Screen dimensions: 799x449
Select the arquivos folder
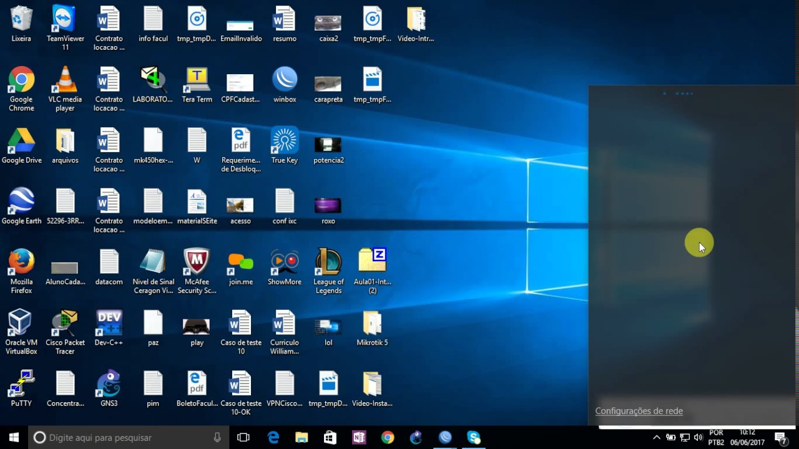[65, 146]
